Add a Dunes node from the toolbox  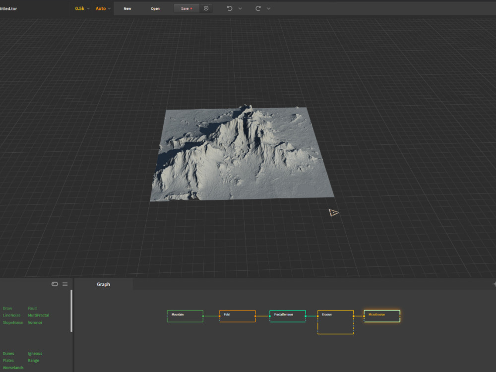click(x=8, y=353)
